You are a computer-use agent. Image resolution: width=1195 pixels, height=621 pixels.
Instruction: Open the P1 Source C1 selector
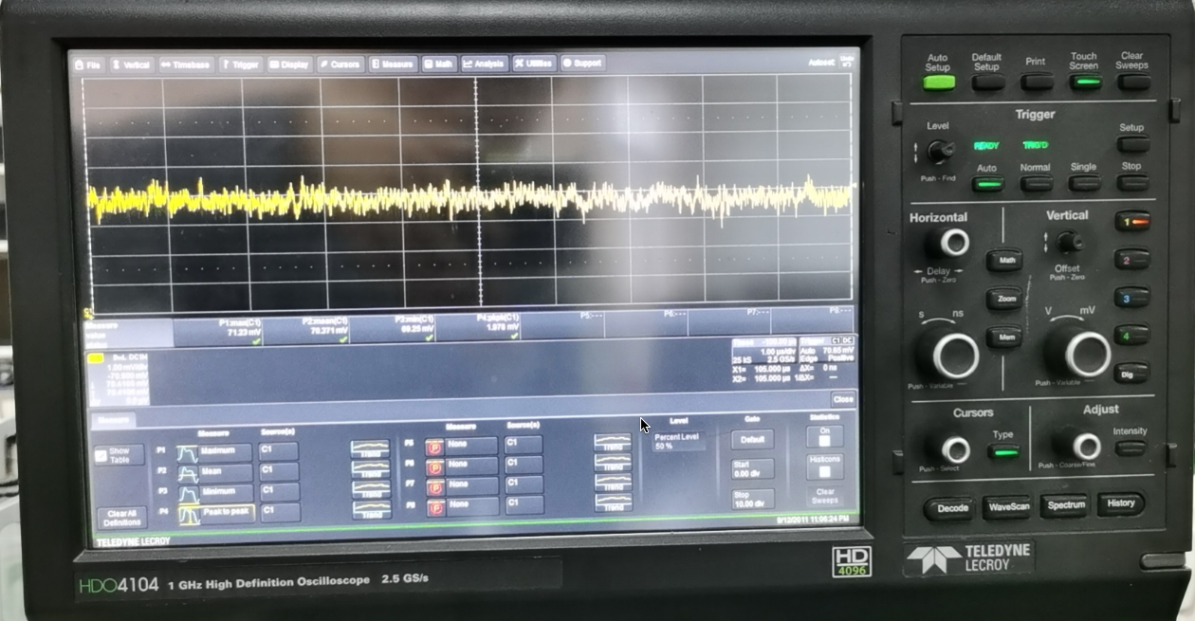tap(279, 452)
